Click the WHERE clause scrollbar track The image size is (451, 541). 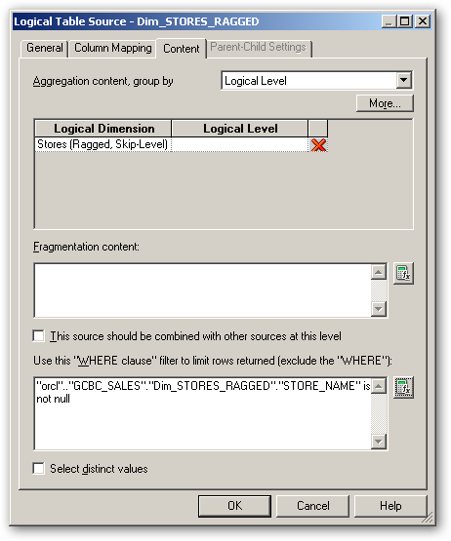(379, 414)
